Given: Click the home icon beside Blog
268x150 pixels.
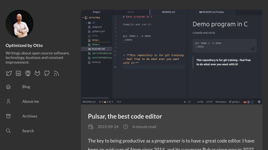Looking at the screenshot, I should pos(8,87).
